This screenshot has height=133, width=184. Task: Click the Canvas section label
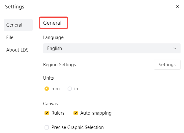pos(50,104)
